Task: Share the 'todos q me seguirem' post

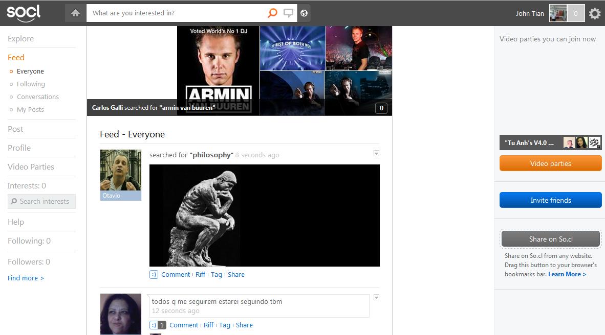Action: click(244, 325)
